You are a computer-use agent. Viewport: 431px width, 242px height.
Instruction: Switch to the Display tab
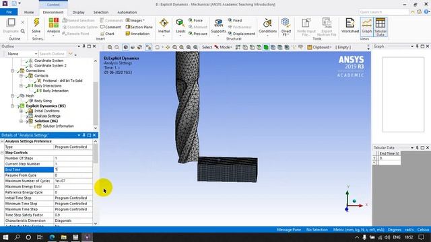(x=79, y=12)
